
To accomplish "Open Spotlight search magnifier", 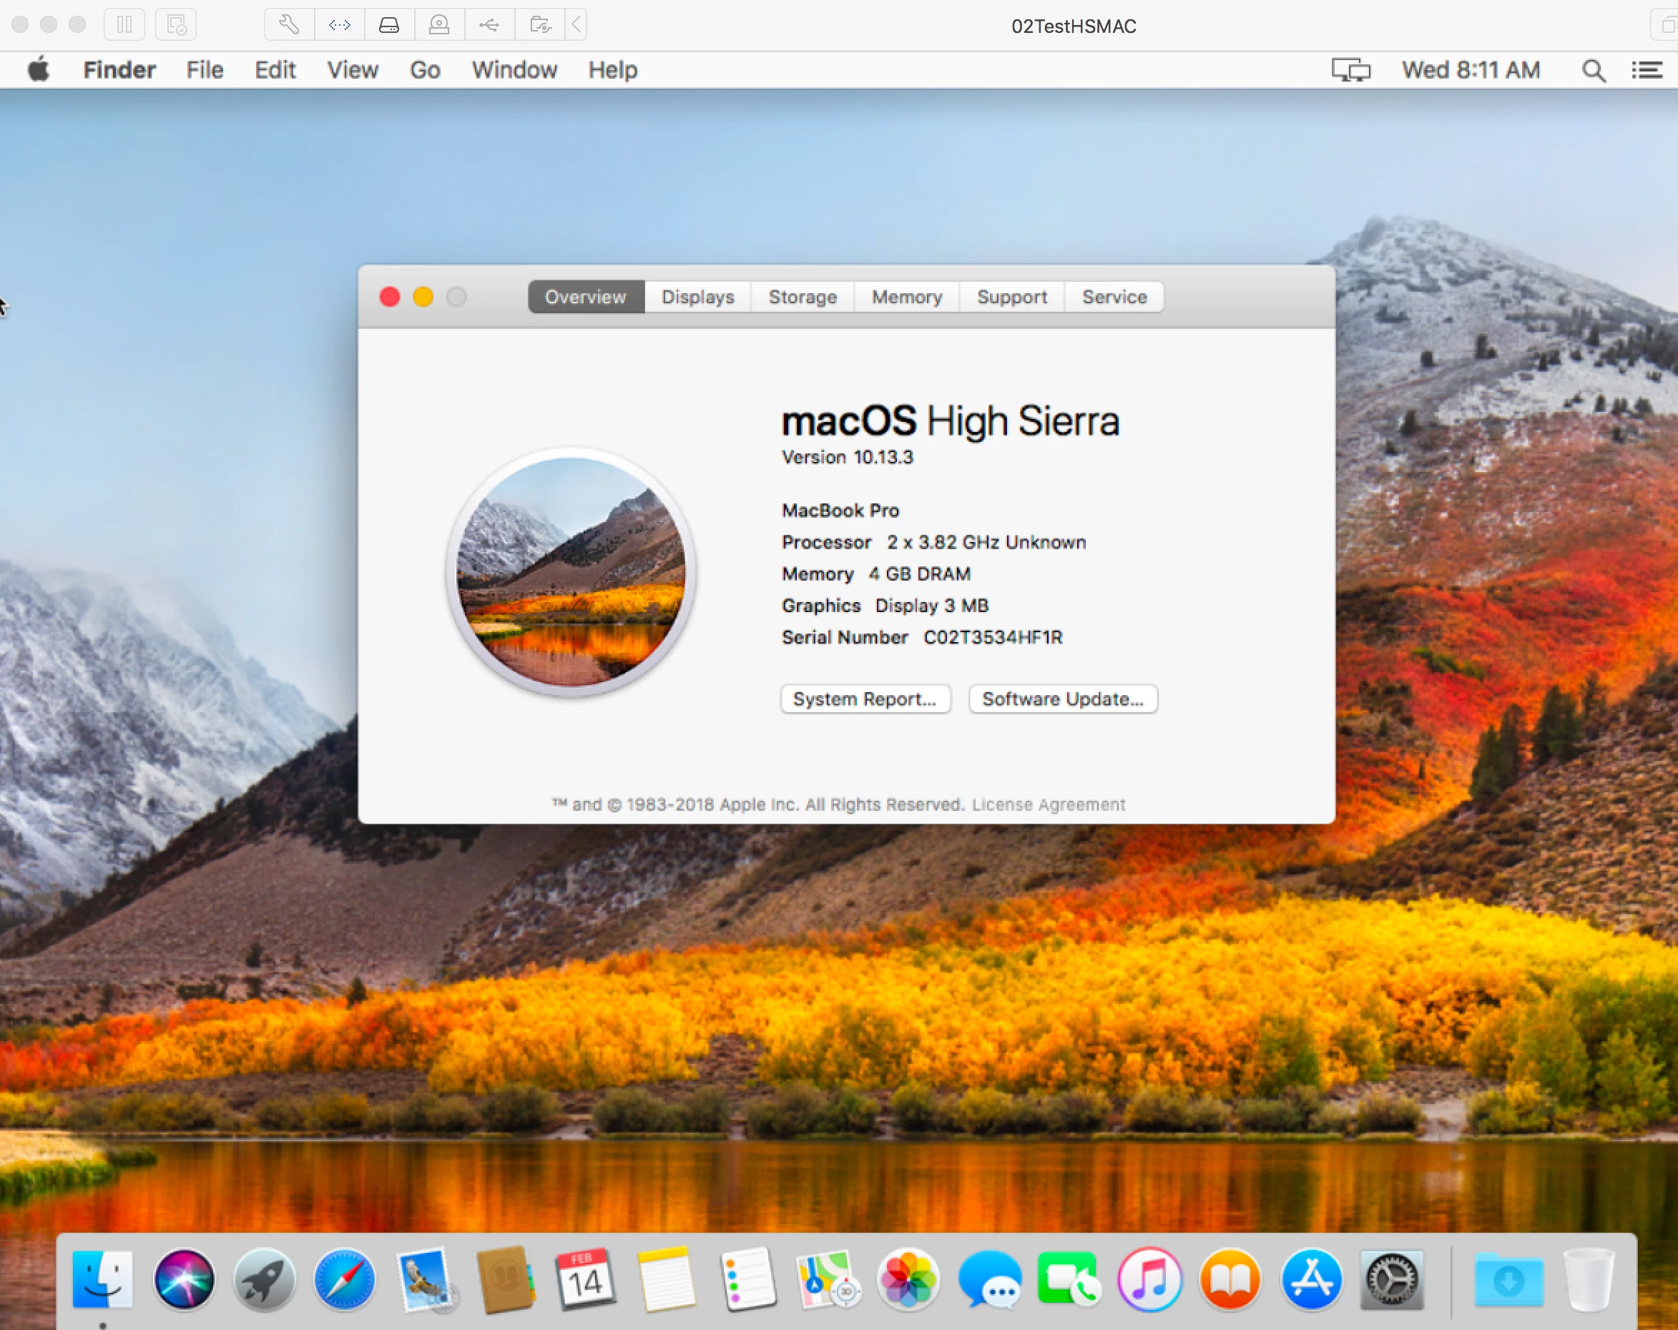I will pos(1593,71).
